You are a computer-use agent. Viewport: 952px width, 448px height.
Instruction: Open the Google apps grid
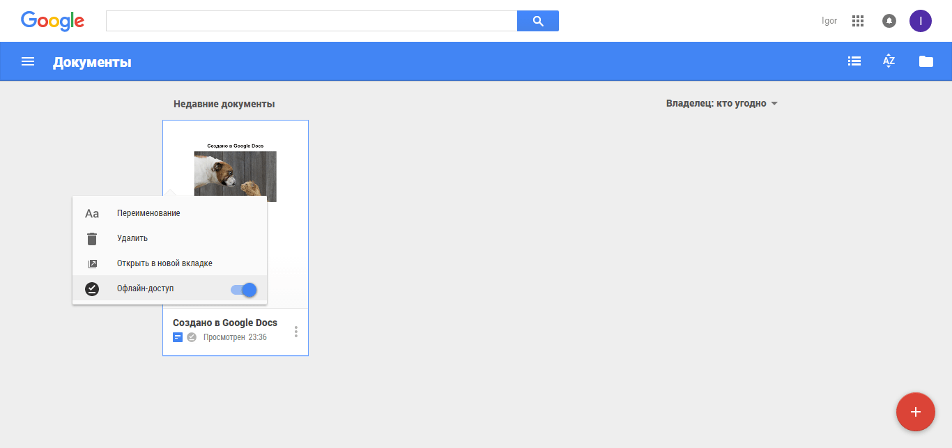click(858, 21)
